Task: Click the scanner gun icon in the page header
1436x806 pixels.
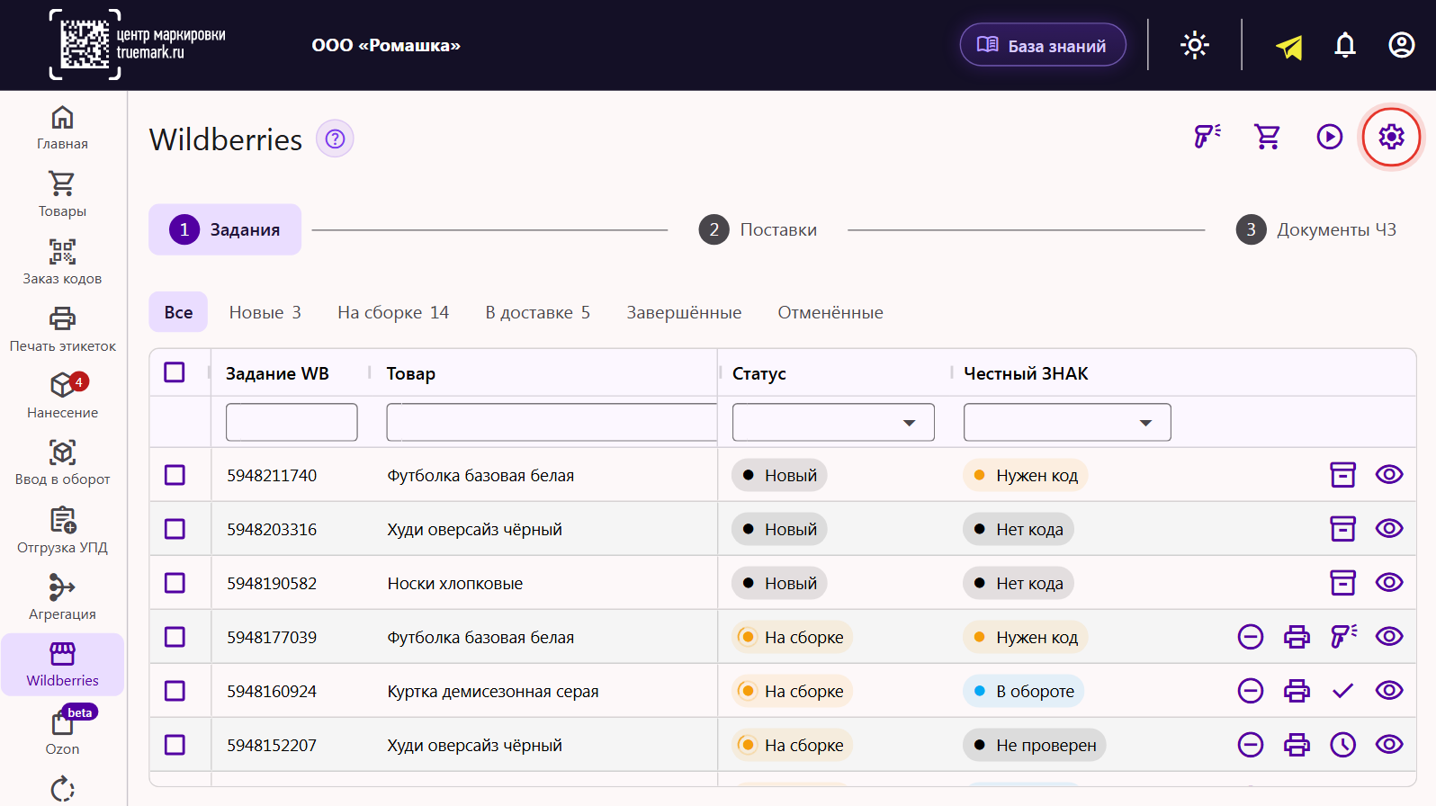Action: tap(1207, 137)
